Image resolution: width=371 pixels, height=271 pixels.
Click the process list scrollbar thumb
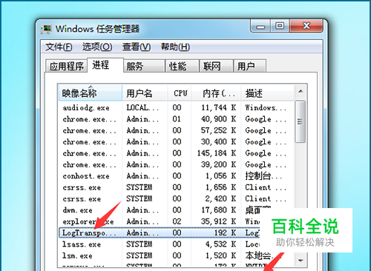coord(301,121)
